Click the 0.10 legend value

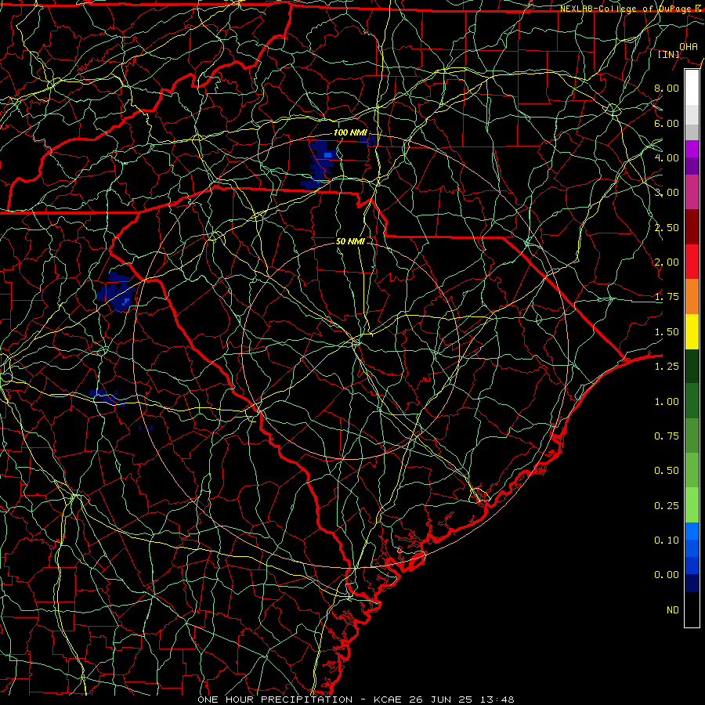point(667,540)
